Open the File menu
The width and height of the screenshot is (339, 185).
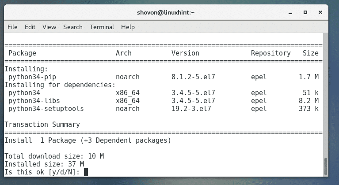tap(12, 27)
